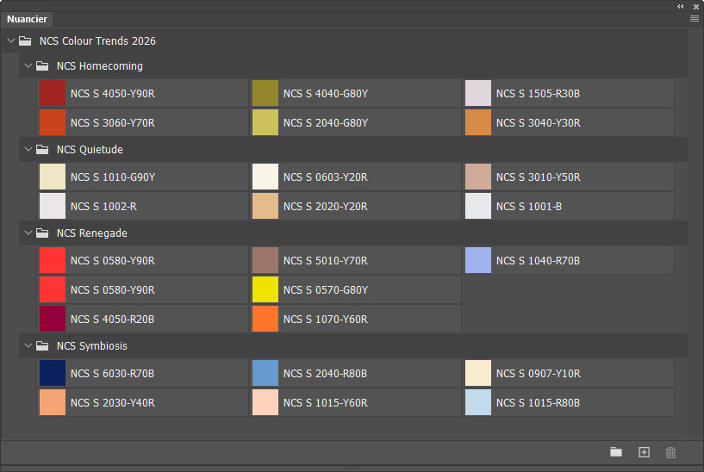
Task: Collapse the NCS Colour Trends 2026 group
Action: (11, 40)
